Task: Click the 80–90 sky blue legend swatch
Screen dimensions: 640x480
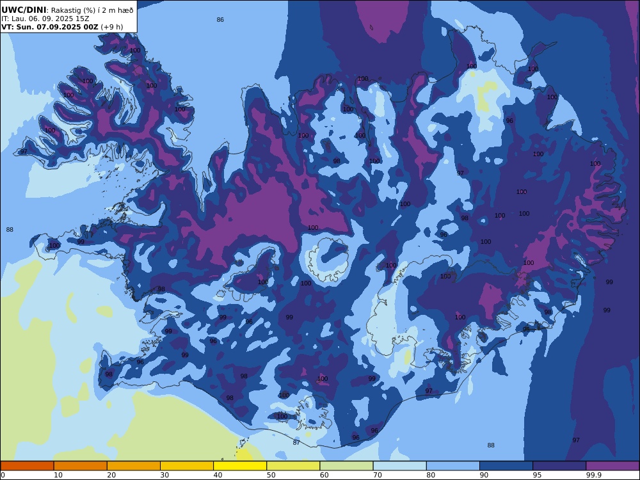Action: pyautogui.click(x=453, y=466)
